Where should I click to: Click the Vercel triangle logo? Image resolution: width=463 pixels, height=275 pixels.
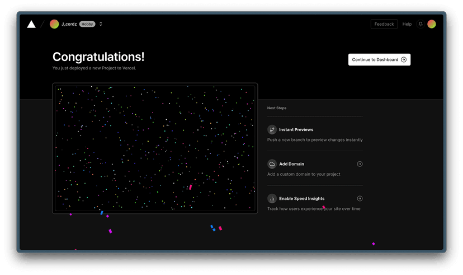click(x=31, y=24)
